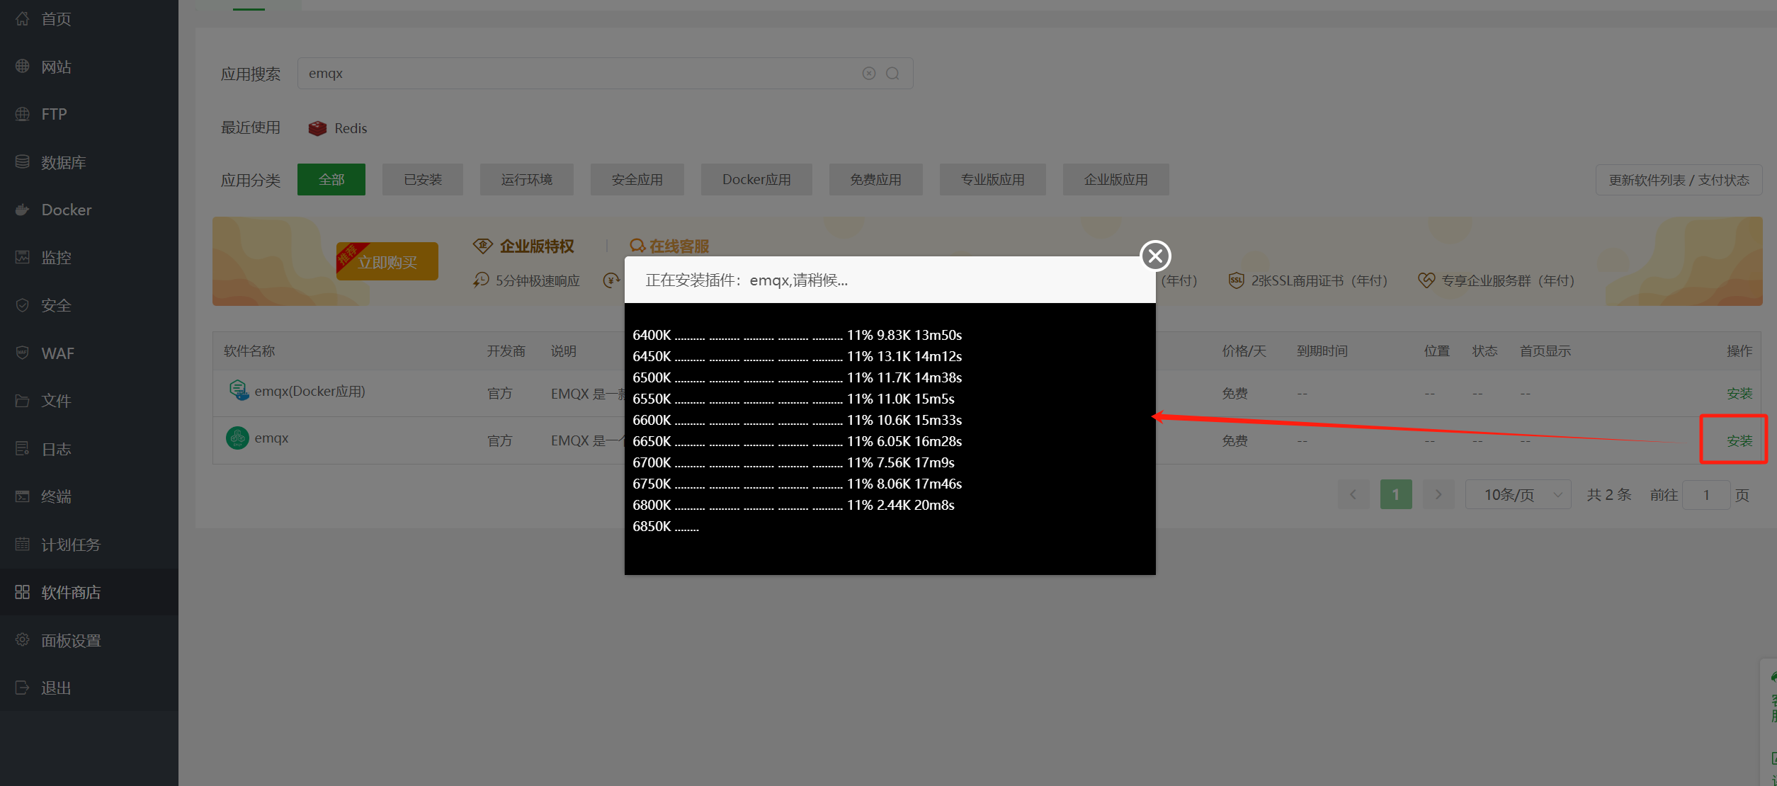Image resolution: width=1777 pixels, height=786 pixels.
Task: Click the 价格/天 column header
Action: [1244, 351]
